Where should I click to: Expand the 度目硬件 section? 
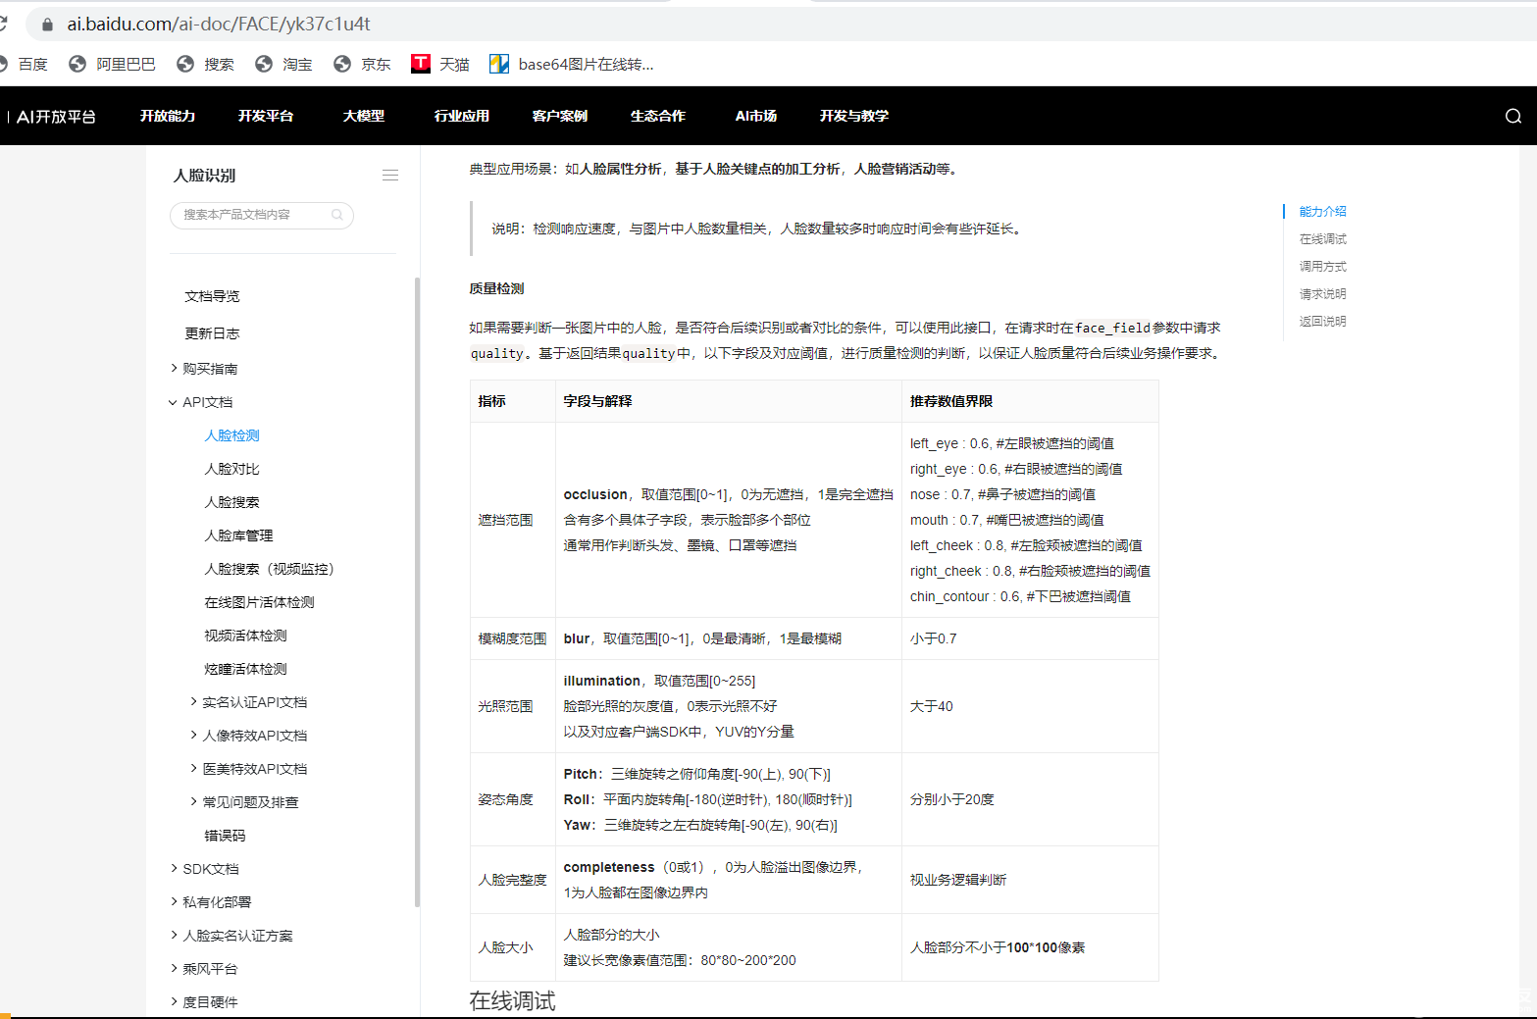click(x=204, y=1002)
